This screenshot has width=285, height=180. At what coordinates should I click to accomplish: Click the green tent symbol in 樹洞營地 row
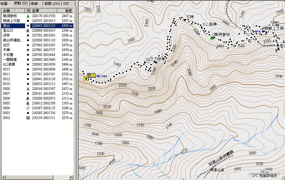pyautogui.click(x=28, y=16)
